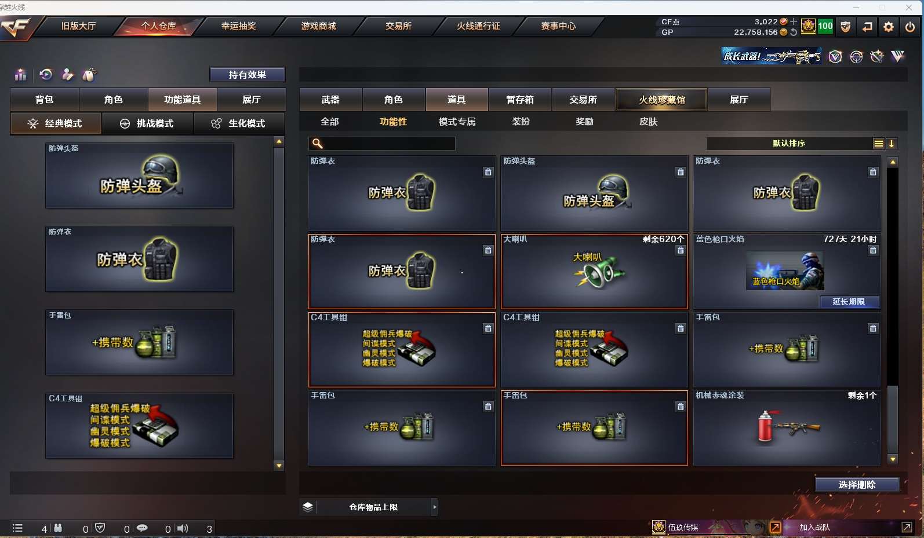Click the power exit icon
924x538 pixels.
coord(910,27)
